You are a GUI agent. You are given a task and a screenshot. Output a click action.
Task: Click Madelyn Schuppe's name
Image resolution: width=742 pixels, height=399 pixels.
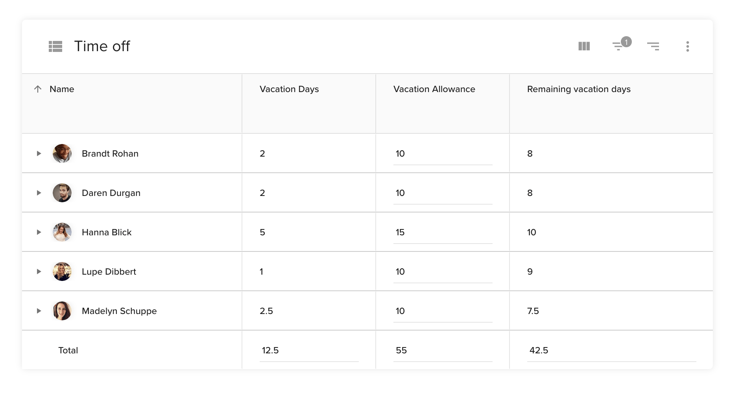pyautogui.click(x=119, y=310)
